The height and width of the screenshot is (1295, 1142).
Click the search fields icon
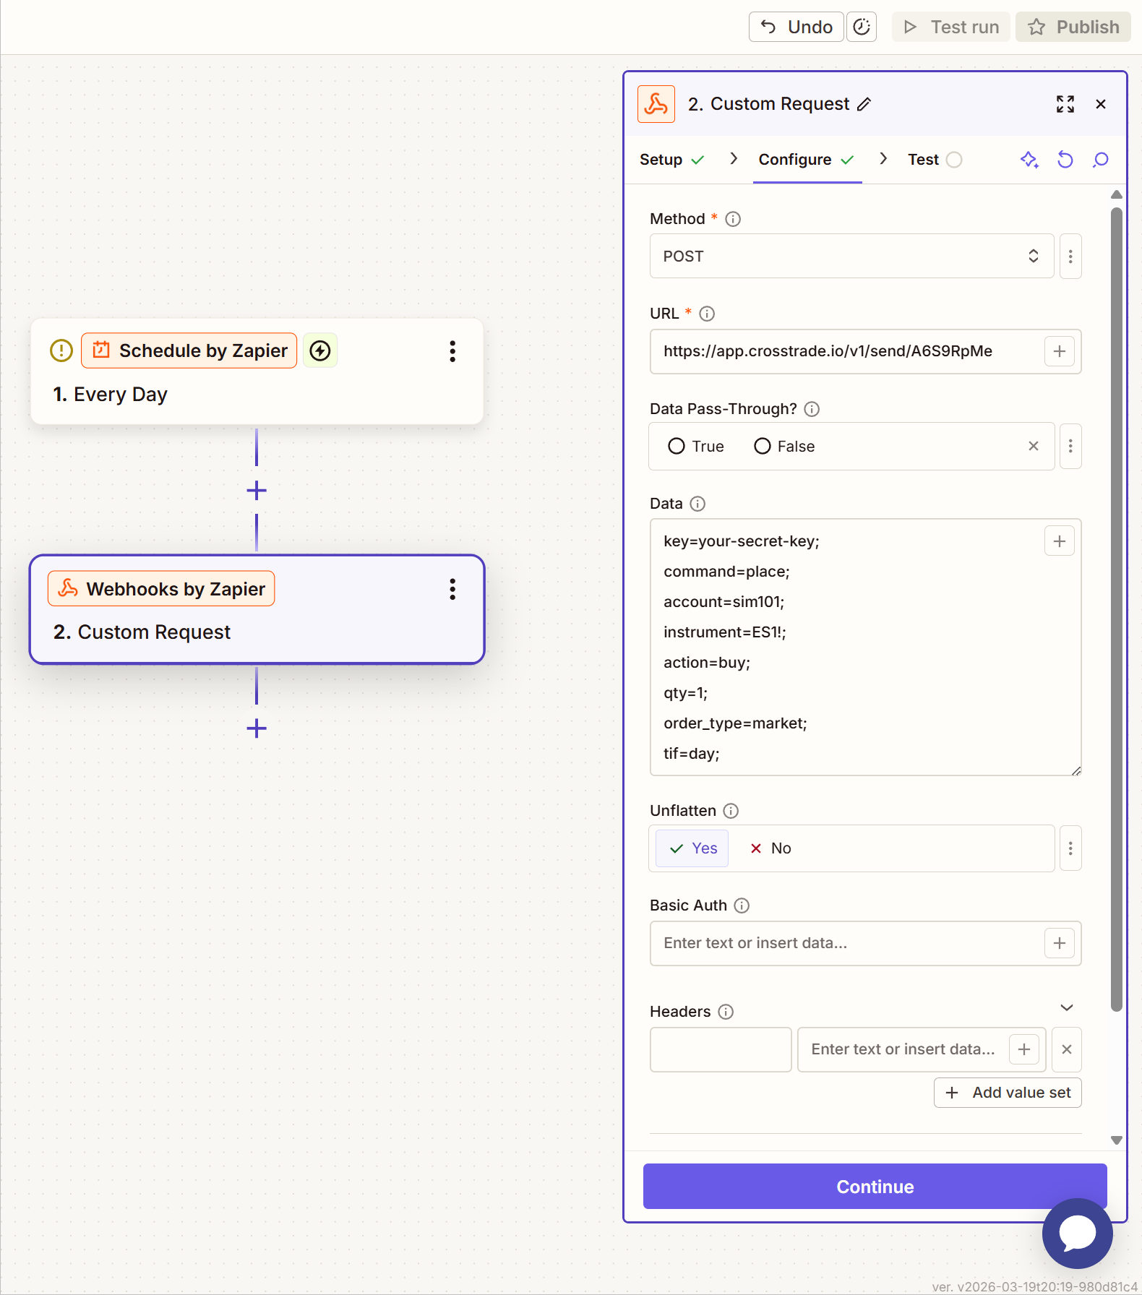(x=1101, y=160)
